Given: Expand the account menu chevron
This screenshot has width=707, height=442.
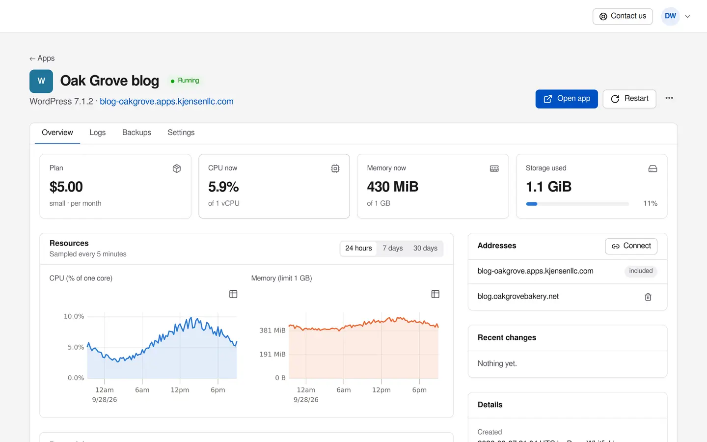Looking at the screenshot, I should pyautogui.click(x=687, y=16).
